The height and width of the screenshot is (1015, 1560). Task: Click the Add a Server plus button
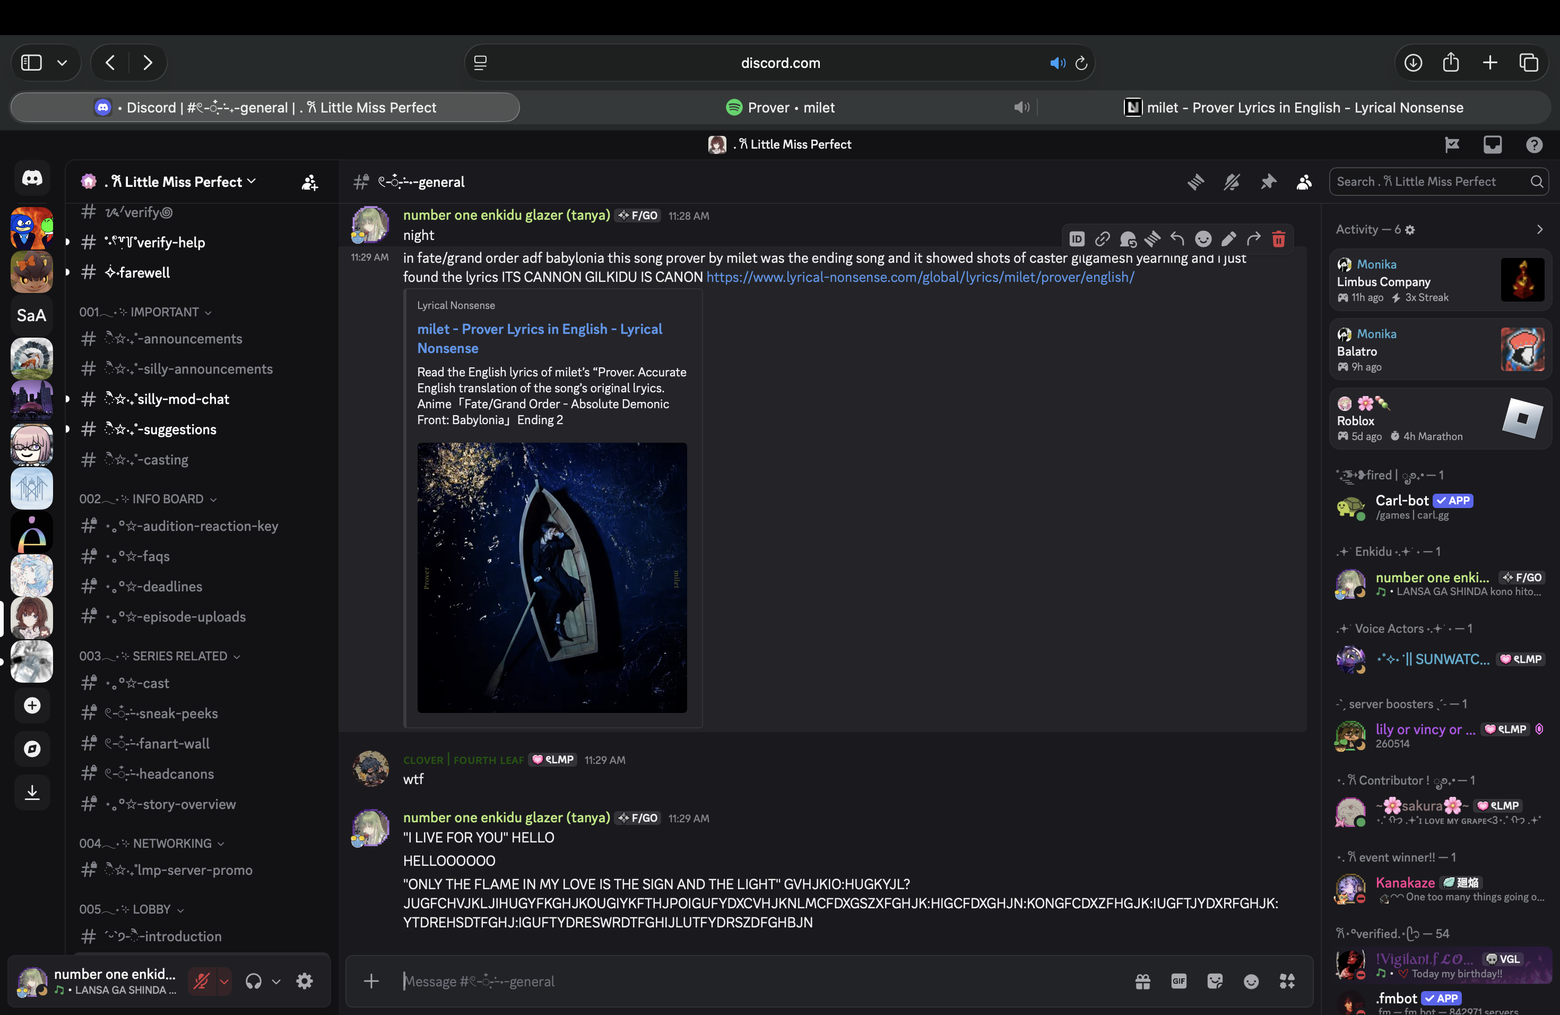[32, 706]
